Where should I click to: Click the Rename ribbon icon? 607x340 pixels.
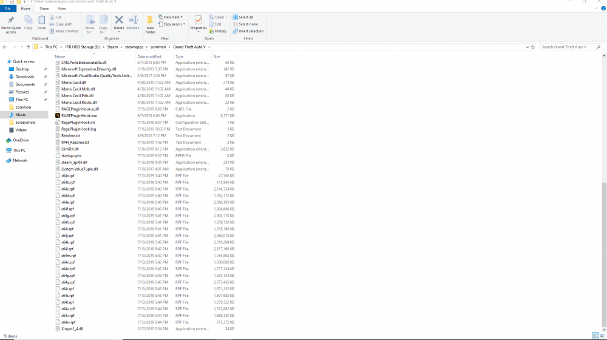coord(133,20)
